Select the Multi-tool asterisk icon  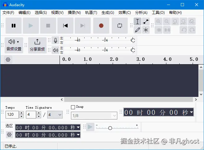pos(146,30)
